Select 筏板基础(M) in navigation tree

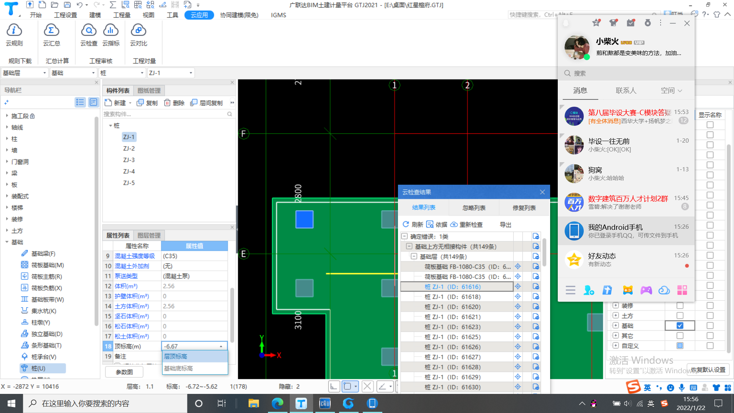47,265
